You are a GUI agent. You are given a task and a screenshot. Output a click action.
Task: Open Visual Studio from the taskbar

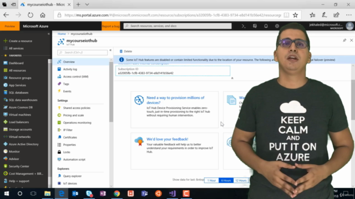[173, 193]
